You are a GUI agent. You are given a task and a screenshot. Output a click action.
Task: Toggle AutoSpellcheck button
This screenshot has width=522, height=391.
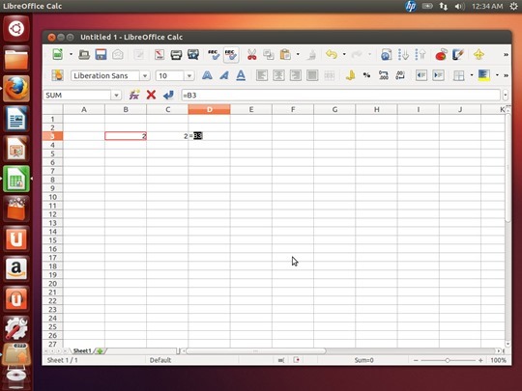pyautogui.click(x=231, y=54)
